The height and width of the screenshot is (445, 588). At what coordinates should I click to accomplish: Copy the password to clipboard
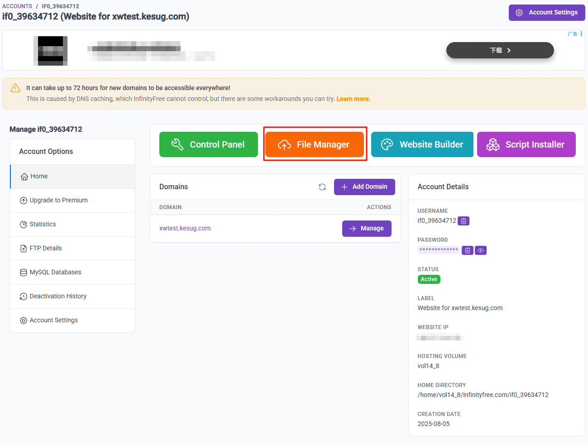click(467, 250)
